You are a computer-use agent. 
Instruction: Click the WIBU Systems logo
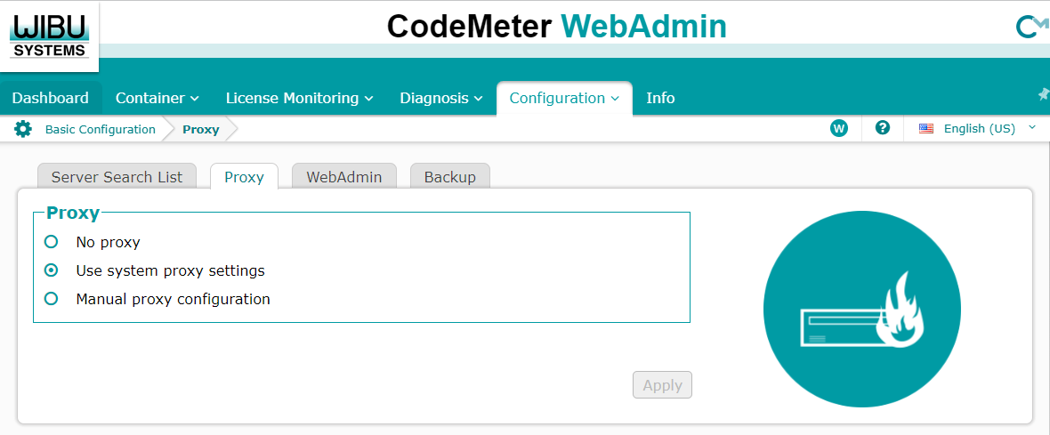tap(49, 33)
